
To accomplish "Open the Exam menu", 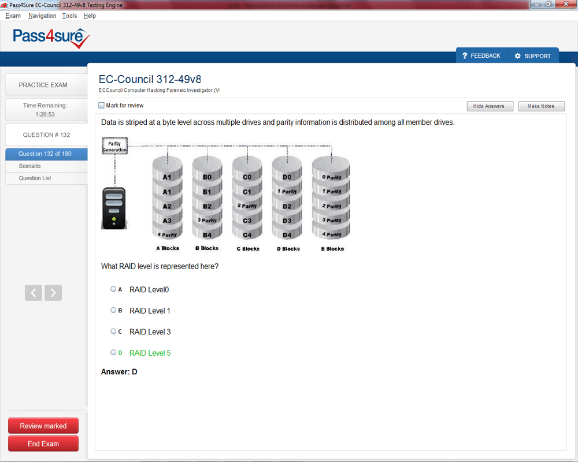I will [x=13, y=16].
